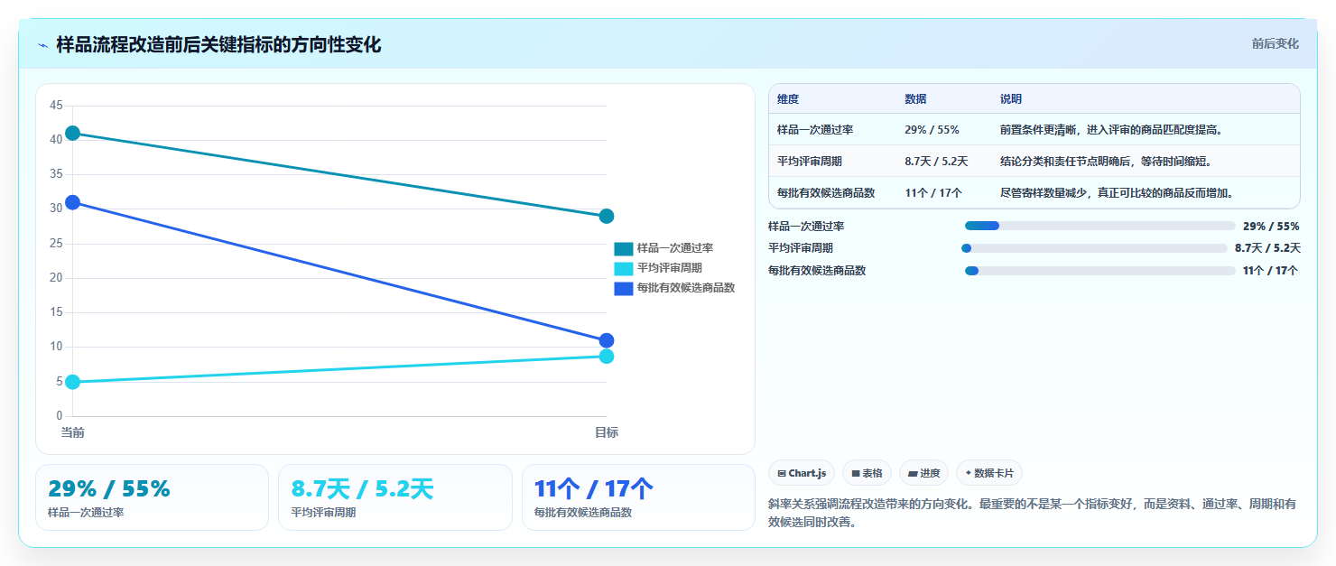Click the lightning icon beside the title
The image size is (1336, 566).
(42, 44)
